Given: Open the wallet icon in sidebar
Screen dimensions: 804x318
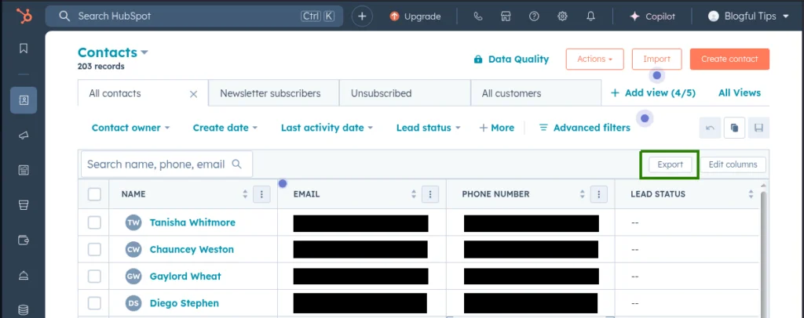Looking at the screenshot, I should (x=24, y=240).
